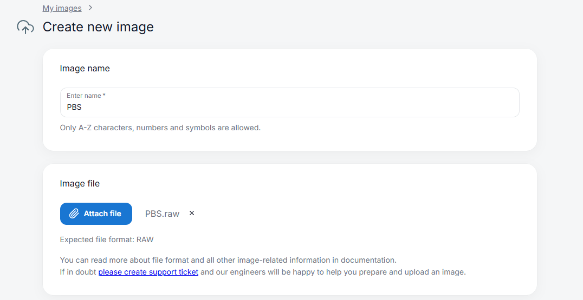Viewport: 583px width, 300px height.
Task: Click the Enter name floating label
Action: [83, 96]
